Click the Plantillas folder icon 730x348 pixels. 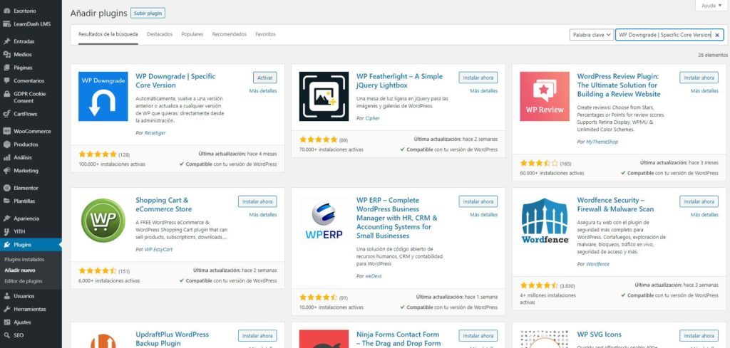6,201
